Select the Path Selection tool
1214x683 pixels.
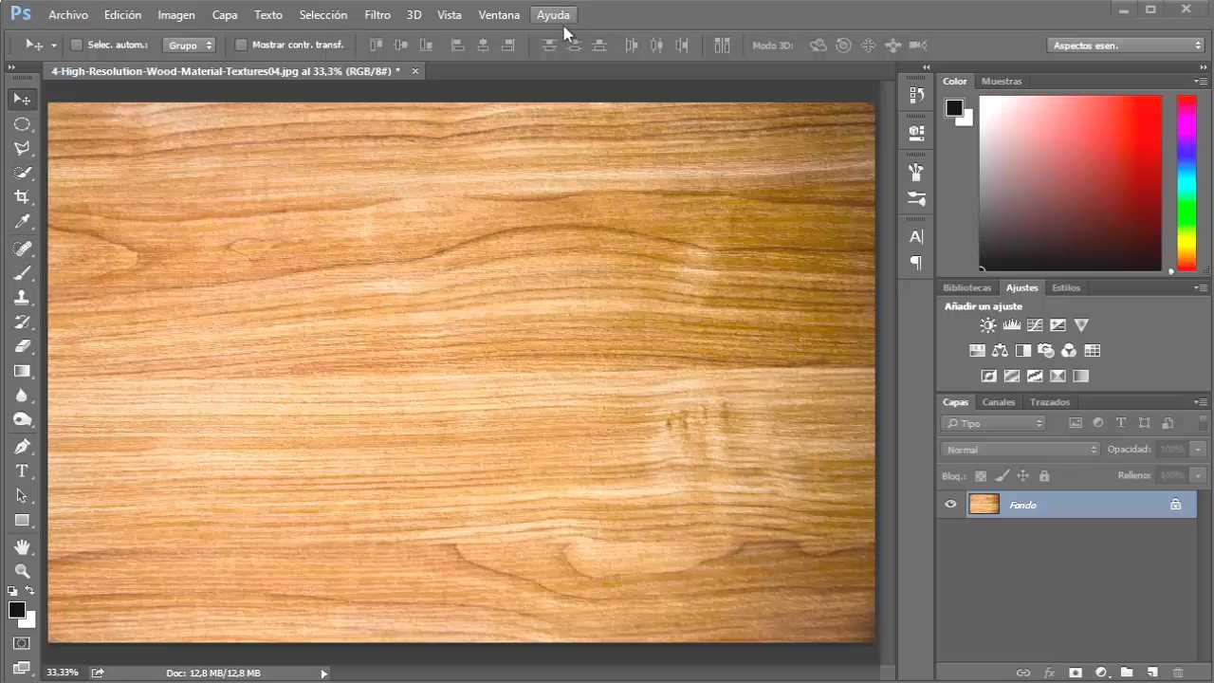(x=22, y=496)
